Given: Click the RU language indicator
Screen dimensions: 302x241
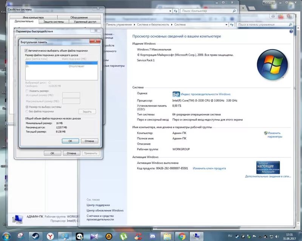Looking at the screenshot, I should coord(230,236).
